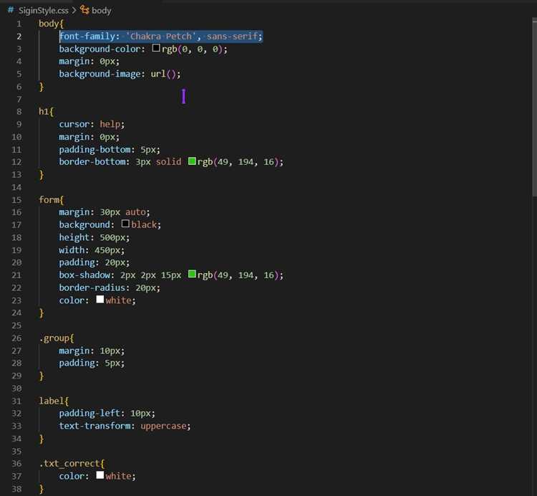
Task: Click the black keyword on line 17
Action: click(x=144, y=225)
